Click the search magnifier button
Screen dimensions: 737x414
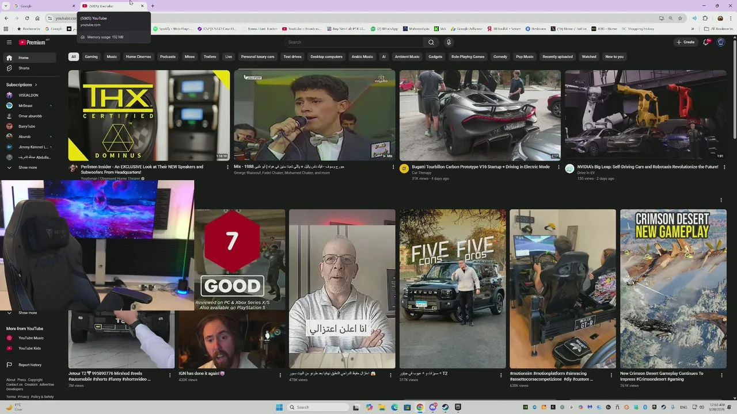pos(431,42)
